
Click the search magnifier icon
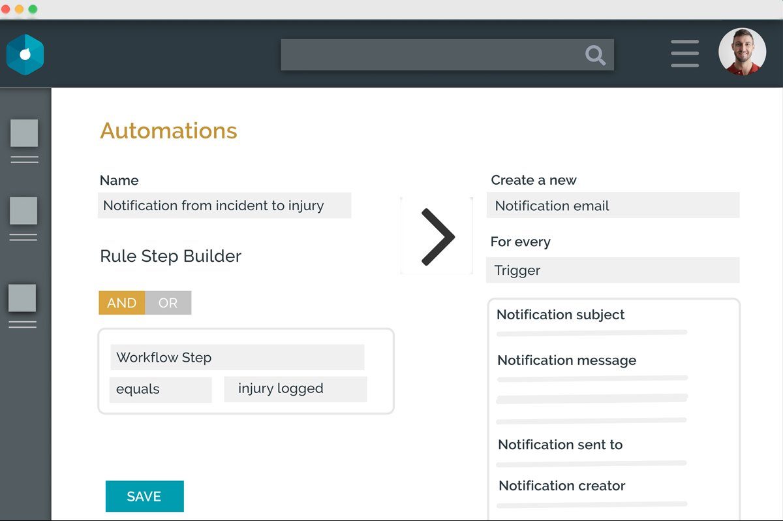click(x=595, y=55)
